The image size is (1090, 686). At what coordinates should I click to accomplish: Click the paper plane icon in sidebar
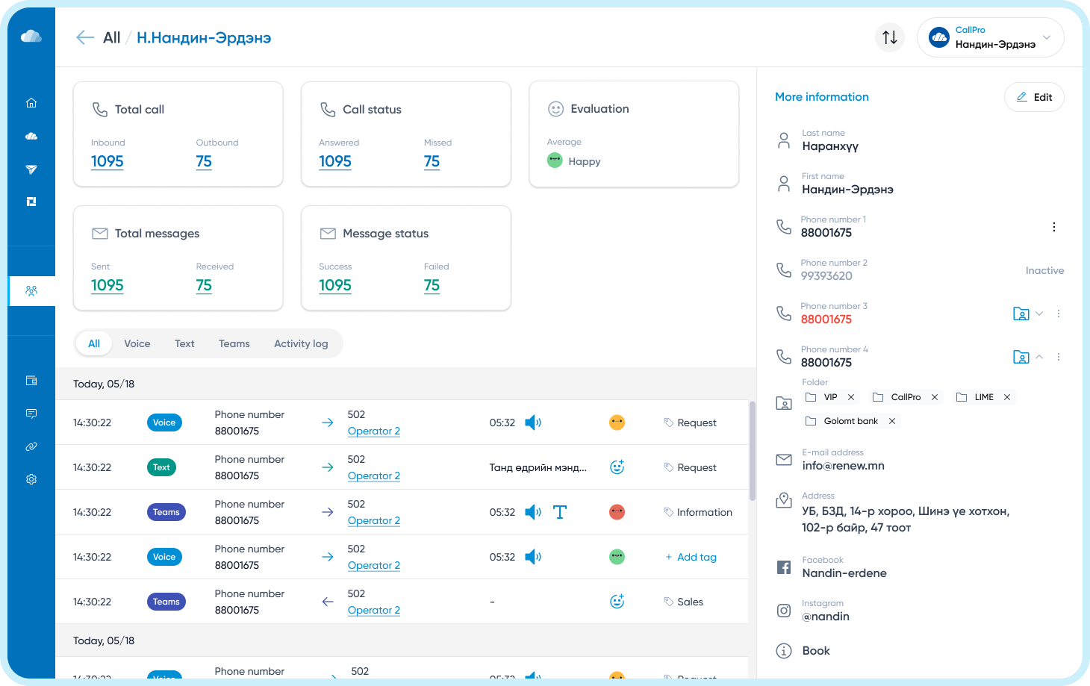(31, 169)
